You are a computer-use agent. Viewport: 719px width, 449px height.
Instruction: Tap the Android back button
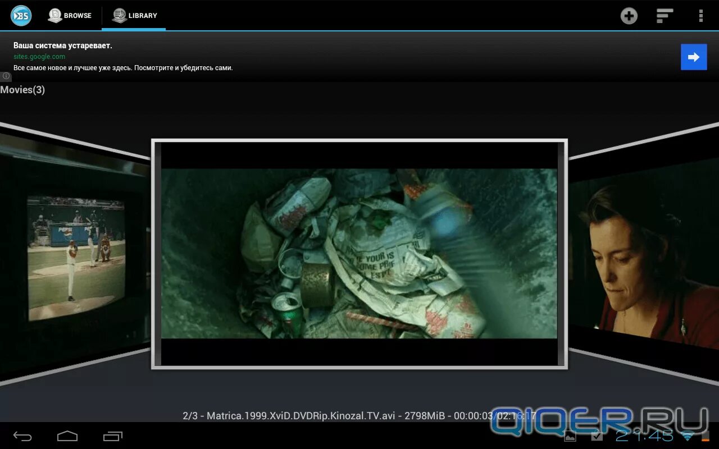click(22, 436)
